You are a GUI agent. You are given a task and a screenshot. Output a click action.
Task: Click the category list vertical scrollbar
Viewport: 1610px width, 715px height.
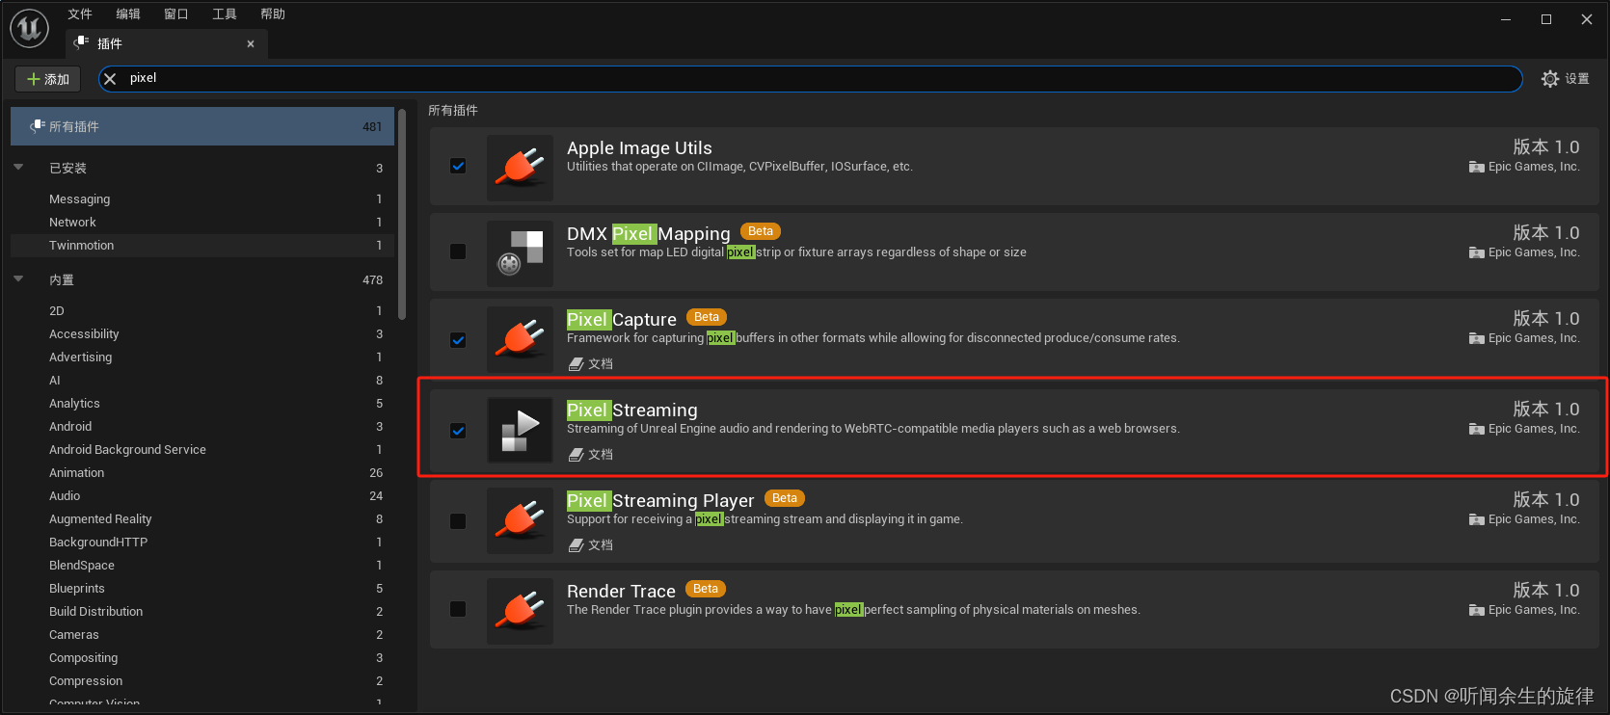[402, 212]
